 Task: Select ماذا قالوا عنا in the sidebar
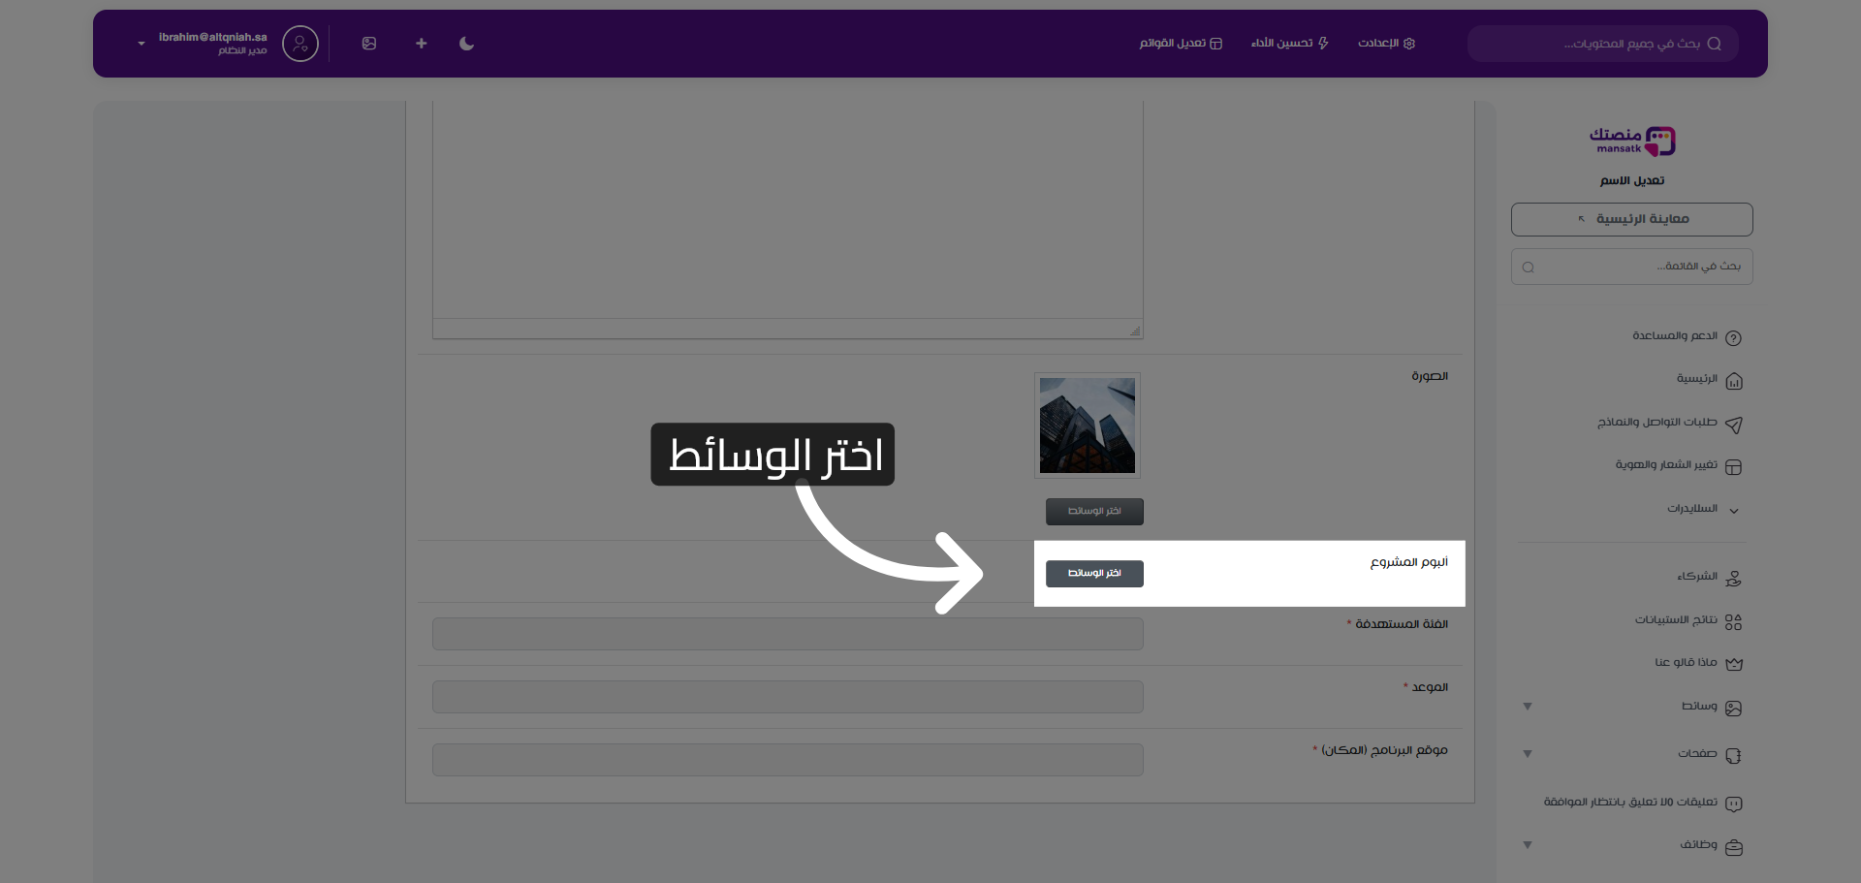(x=1735, y=663)
